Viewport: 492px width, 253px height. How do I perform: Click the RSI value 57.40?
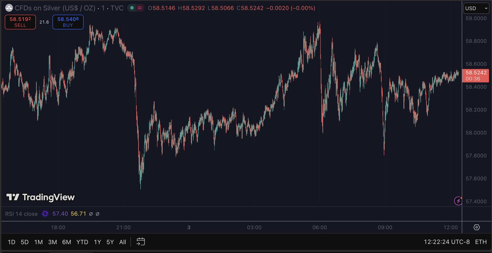click(x=60, y=214)
